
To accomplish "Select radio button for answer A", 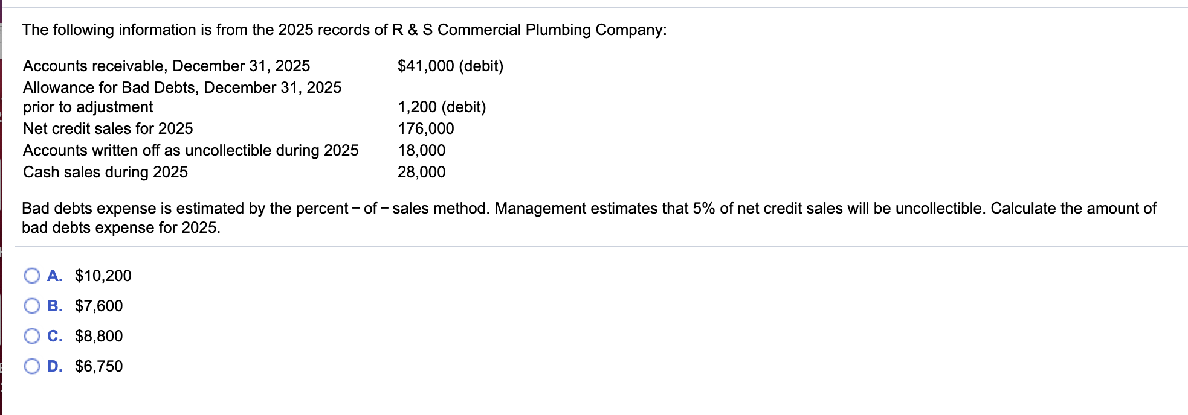I will 32,276.
